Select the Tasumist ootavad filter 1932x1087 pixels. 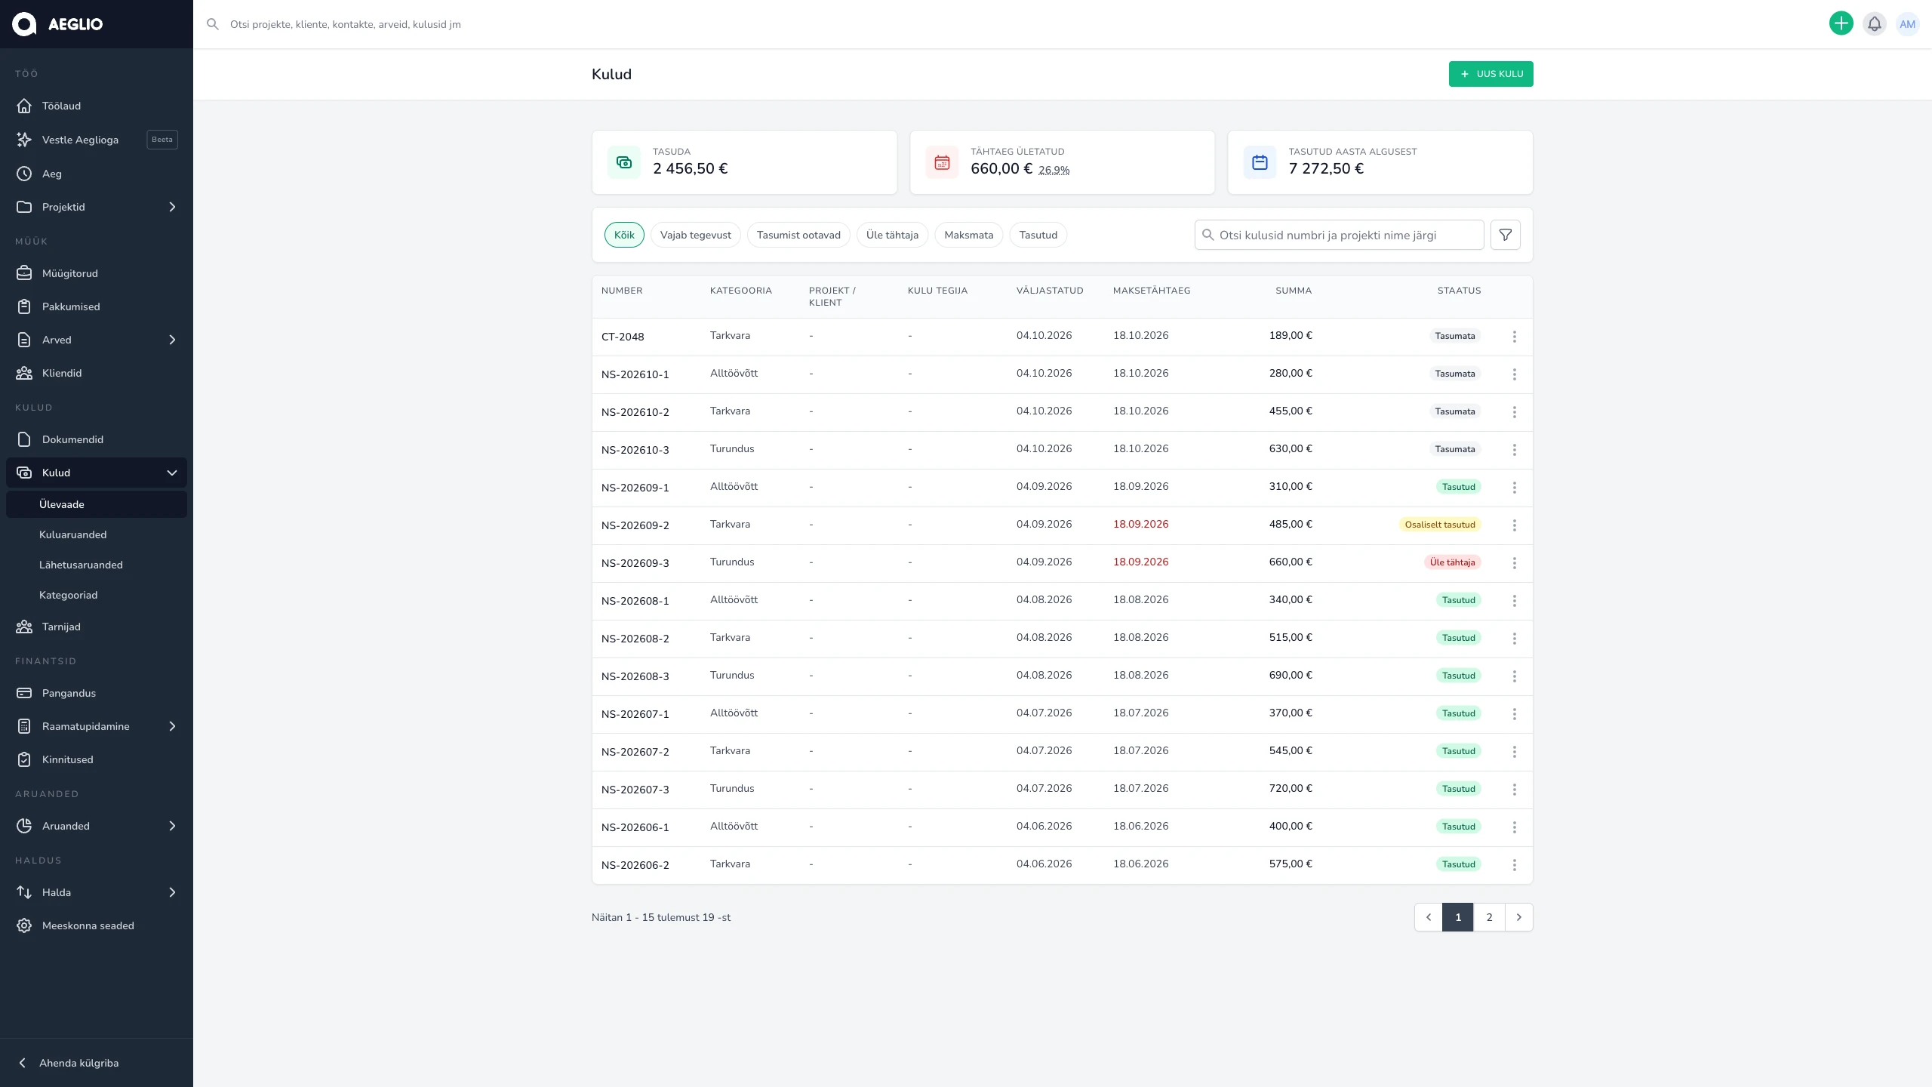[x=798, y=235]
